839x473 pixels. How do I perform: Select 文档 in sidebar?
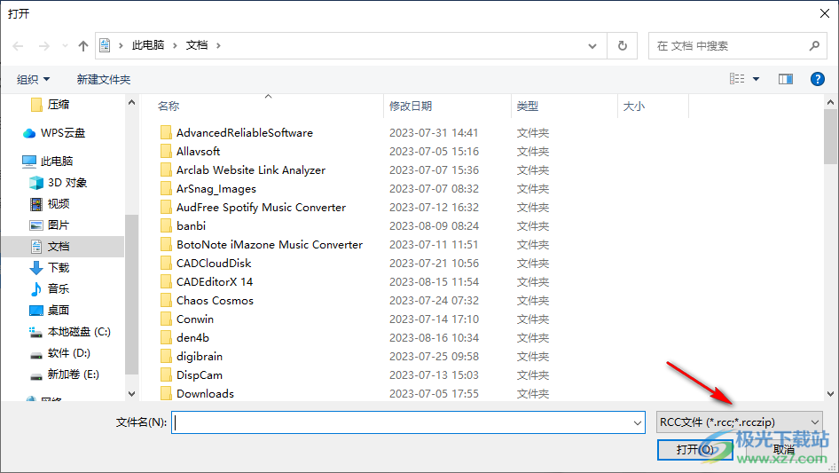click(63, 247)
